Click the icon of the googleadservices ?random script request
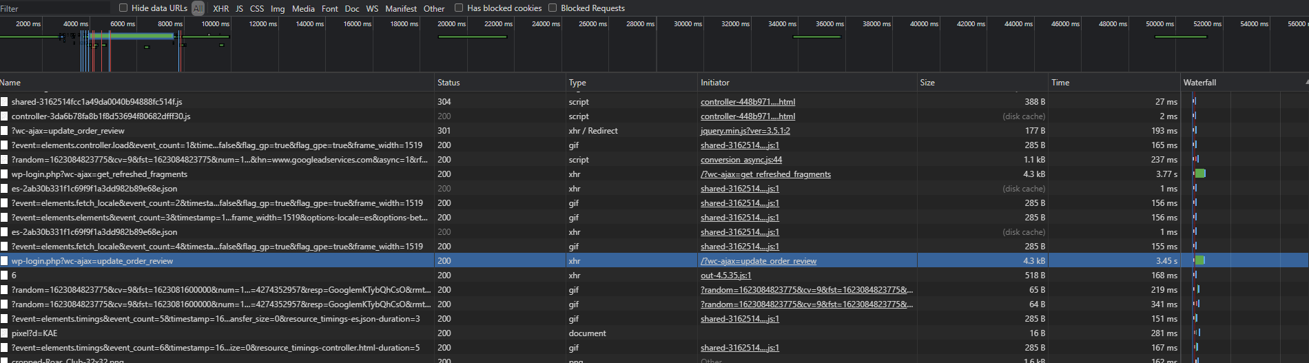Image resolution: width=1309 pixels, height=363 pixels. tap(4, 160)
